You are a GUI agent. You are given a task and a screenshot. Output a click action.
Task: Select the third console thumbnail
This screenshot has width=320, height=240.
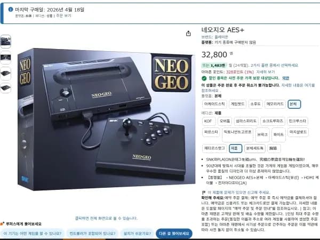[x=5, y=73]
